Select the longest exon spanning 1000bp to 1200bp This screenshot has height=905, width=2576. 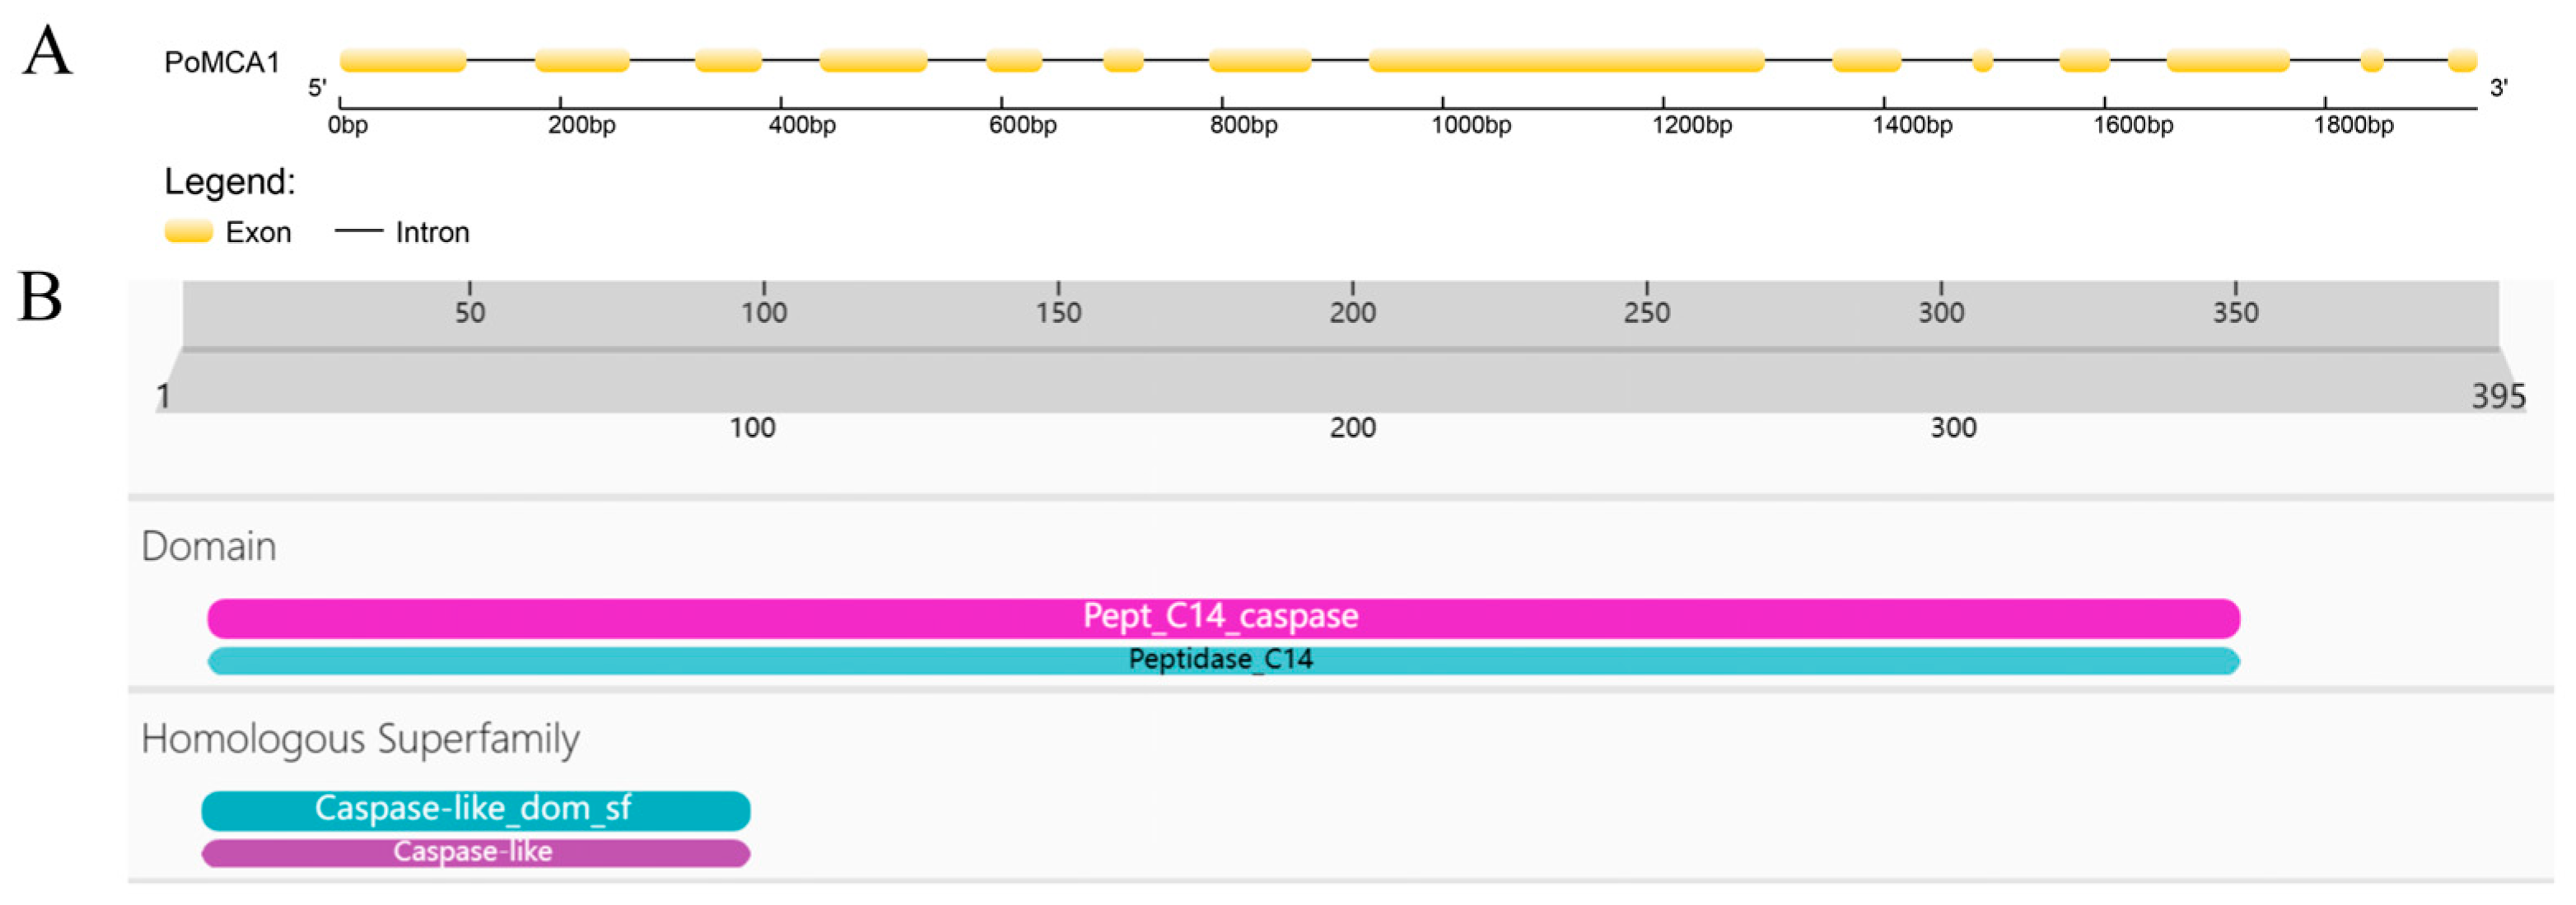[1565, 61]
